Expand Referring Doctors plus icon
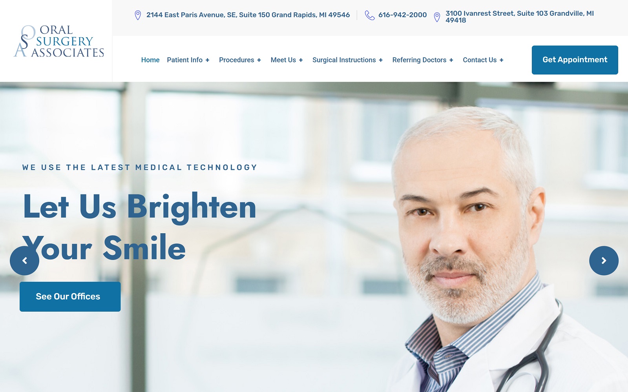 451,60
